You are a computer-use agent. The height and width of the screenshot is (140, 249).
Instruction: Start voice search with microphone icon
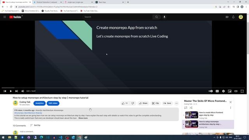click(x=164, y=17)
